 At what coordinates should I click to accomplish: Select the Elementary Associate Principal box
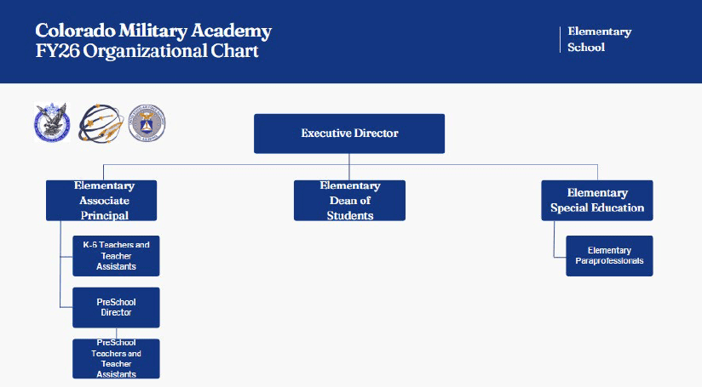coord(104,201)
